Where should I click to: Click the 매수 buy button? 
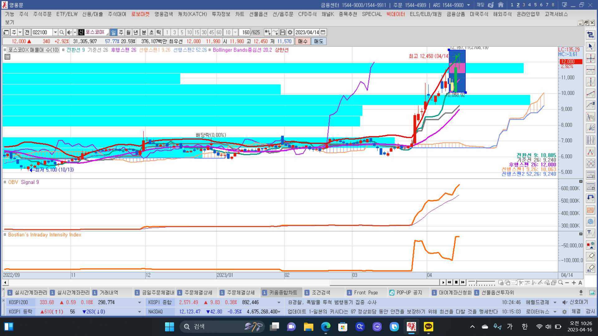pyautogui.click(x=302, y=41)
